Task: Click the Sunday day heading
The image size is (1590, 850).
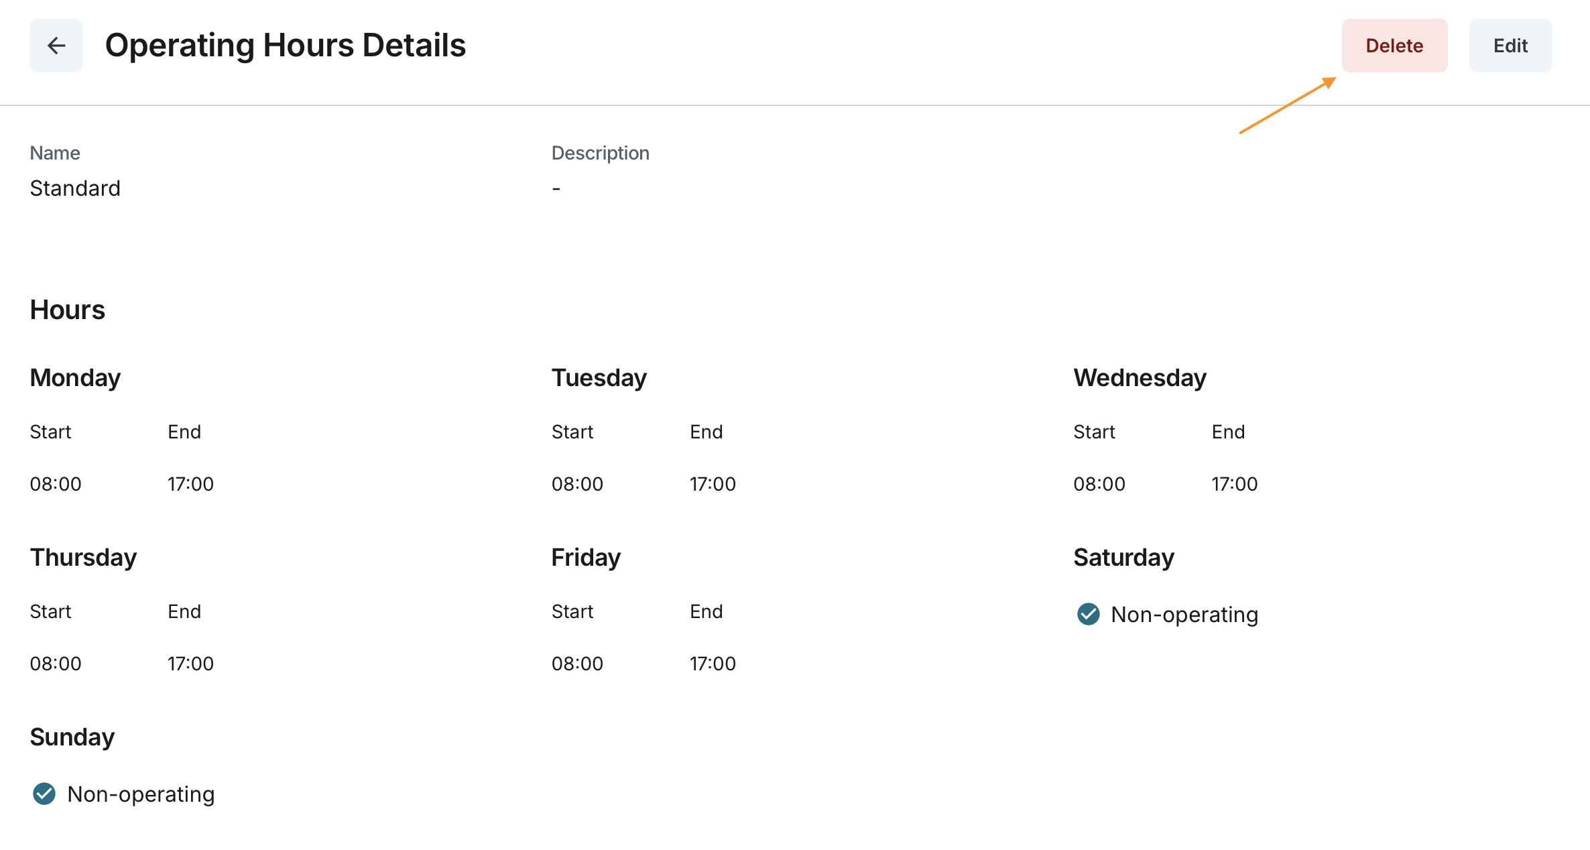Action: (x=72, y=737)
